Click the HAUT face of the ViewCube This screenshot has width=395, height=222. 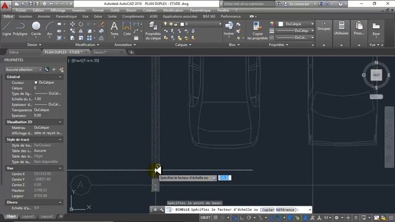click(x=376, y=75)
